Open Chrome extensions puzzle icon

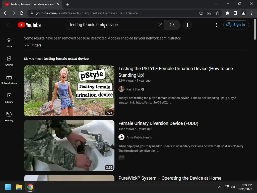point(227,13)
